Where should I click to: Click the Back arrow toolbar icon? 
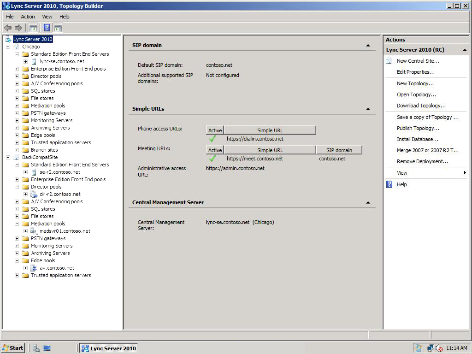pos(8,28)
